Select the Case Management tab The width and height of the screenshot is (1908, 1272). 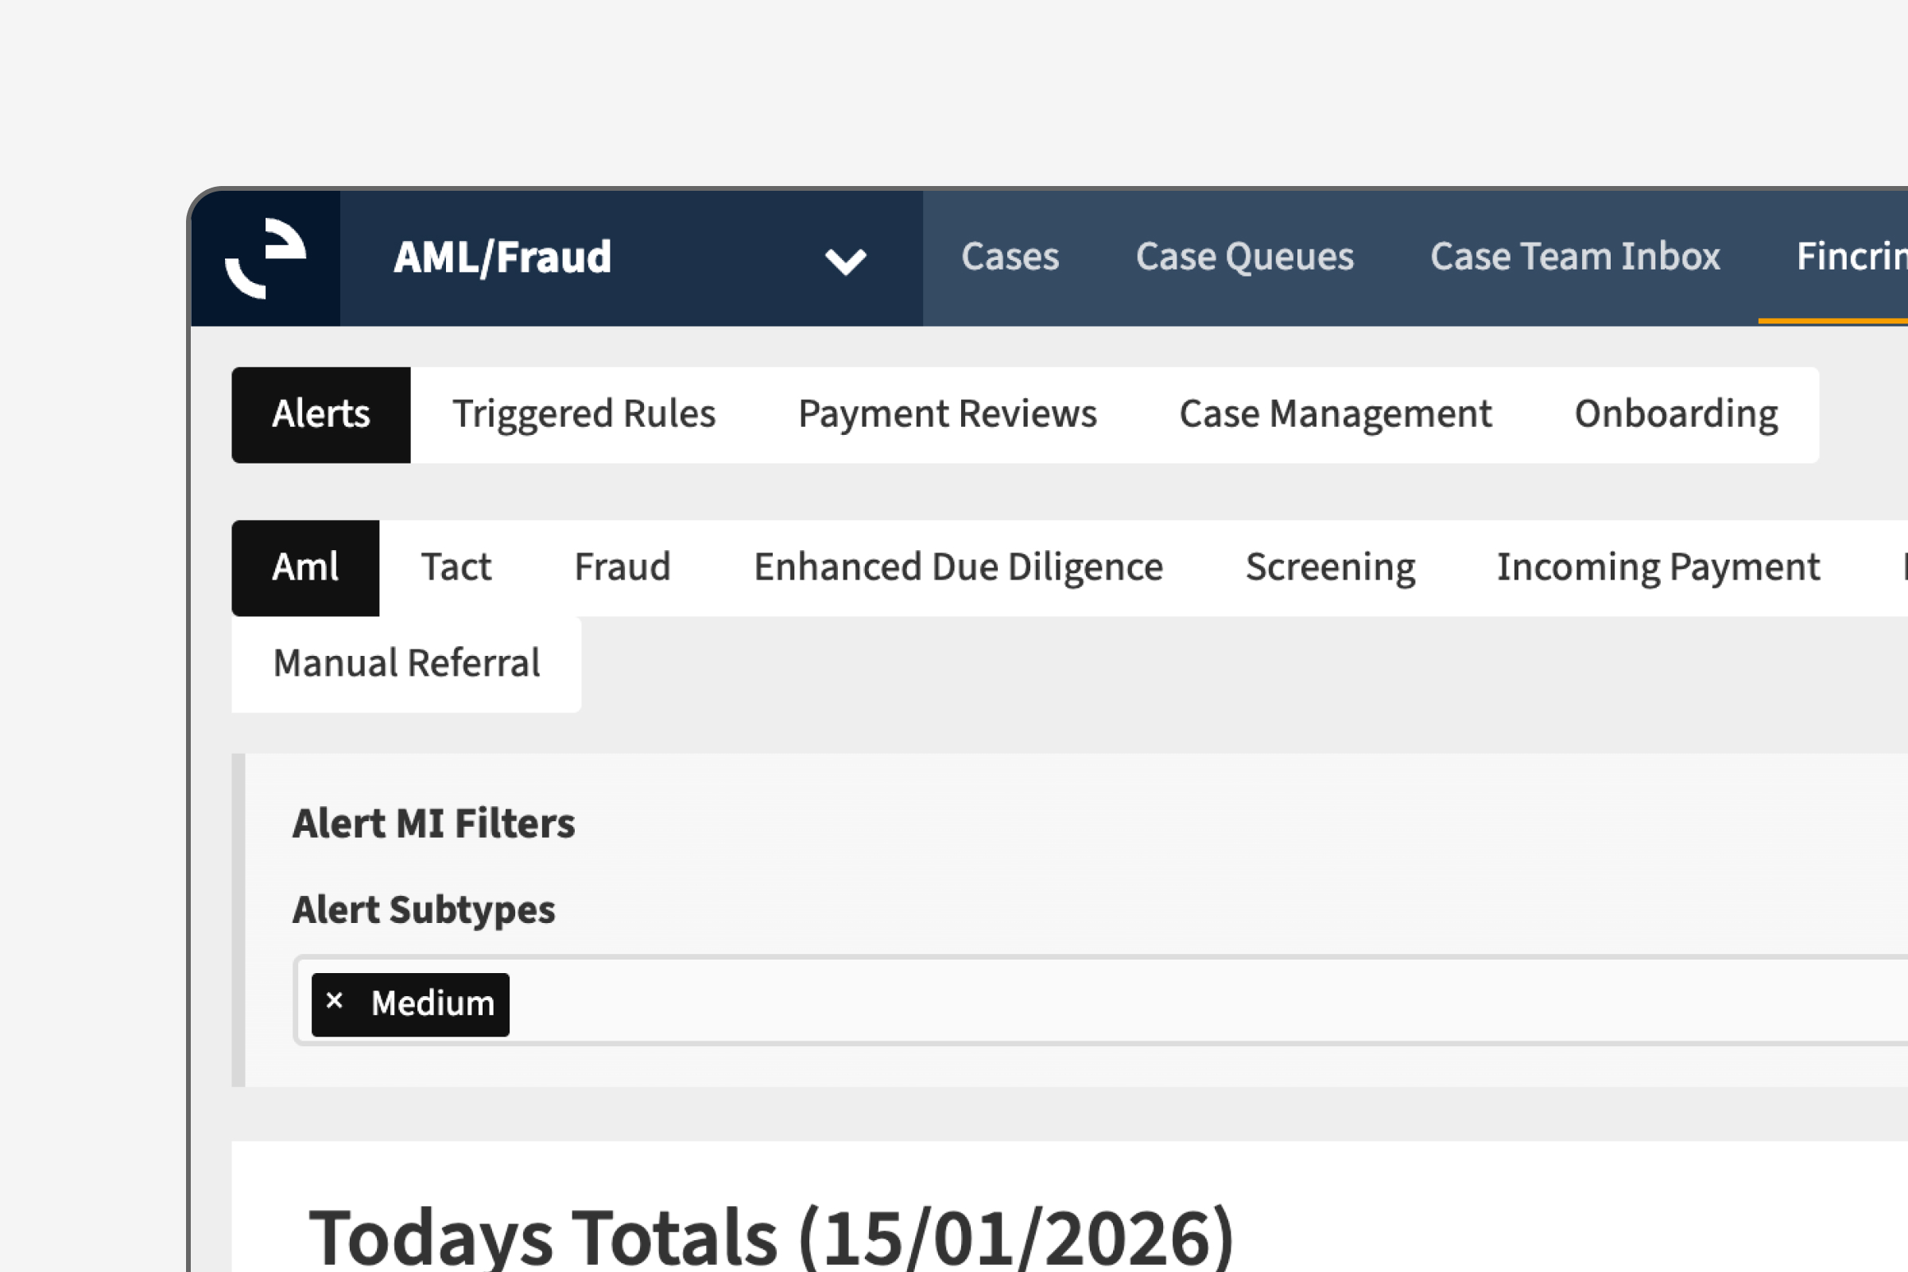click(1335, 414)
